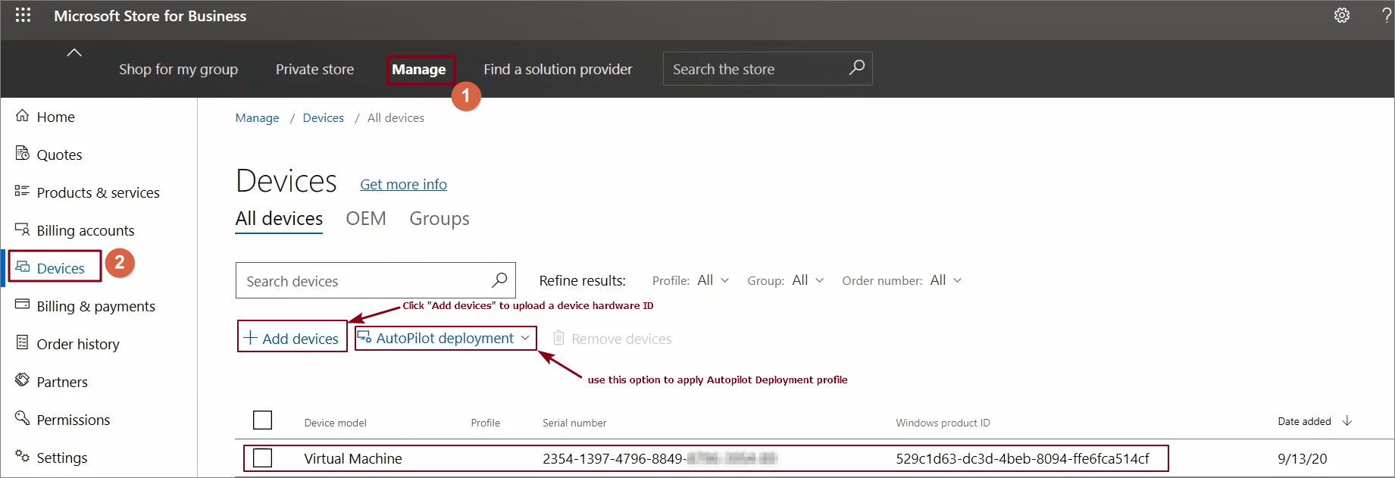
Task: Click the Devices icon in sidebar
Action: [23, 267]
